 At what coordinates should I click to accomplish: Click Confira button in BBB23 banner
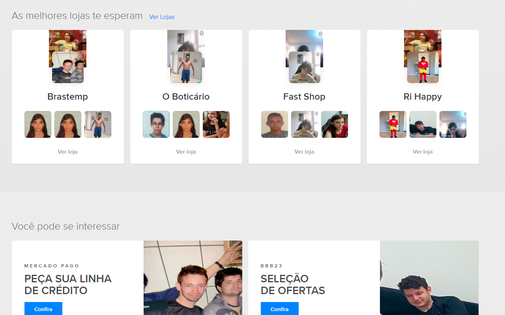(x=280, y=309)
